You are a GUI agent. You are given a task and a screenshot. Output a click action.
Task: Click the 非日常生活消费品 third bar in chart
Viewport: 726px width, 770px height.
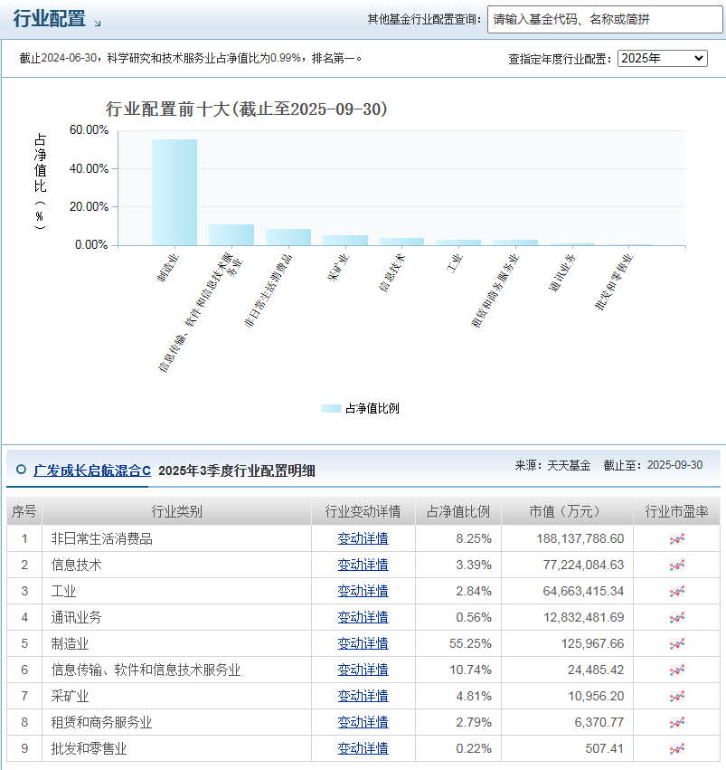click(288, 237)
